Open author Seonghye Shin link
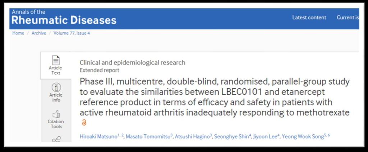Viewport: 368px width, 152px height. pyautogui.click(x=230, y=137)
